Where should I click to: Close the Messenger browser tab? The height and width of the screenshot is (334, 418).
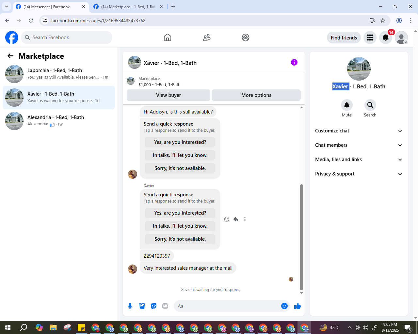[x=84, y=7]
